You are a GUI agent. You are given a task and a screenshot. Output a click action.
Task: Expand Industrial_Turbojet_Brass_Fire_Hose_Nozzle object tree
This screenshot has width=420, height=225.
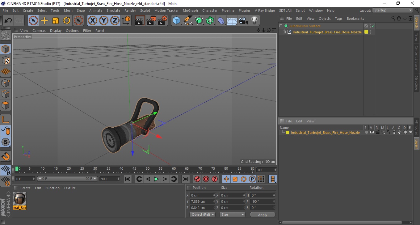(284, 32)
